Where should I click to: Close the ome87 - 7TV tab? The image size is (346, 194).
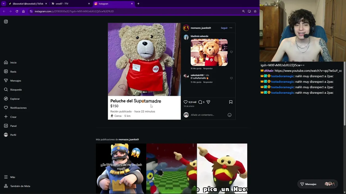pos(89,4)
